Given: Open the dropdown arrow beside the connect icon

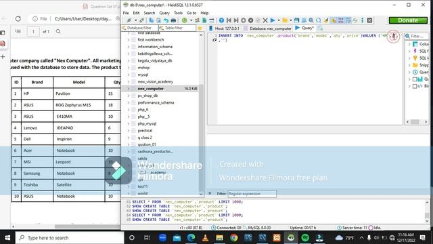Looking at the screenshot, I should [135, 20].
